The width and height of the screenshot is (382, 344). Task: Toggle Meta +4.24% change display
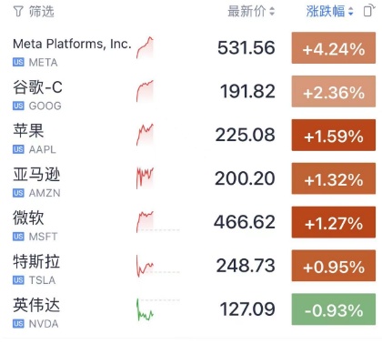click(334, 48)
